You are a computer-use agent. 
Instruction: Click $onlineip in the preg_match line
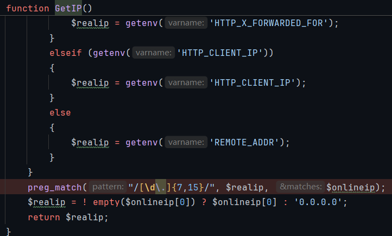point(353,187)
